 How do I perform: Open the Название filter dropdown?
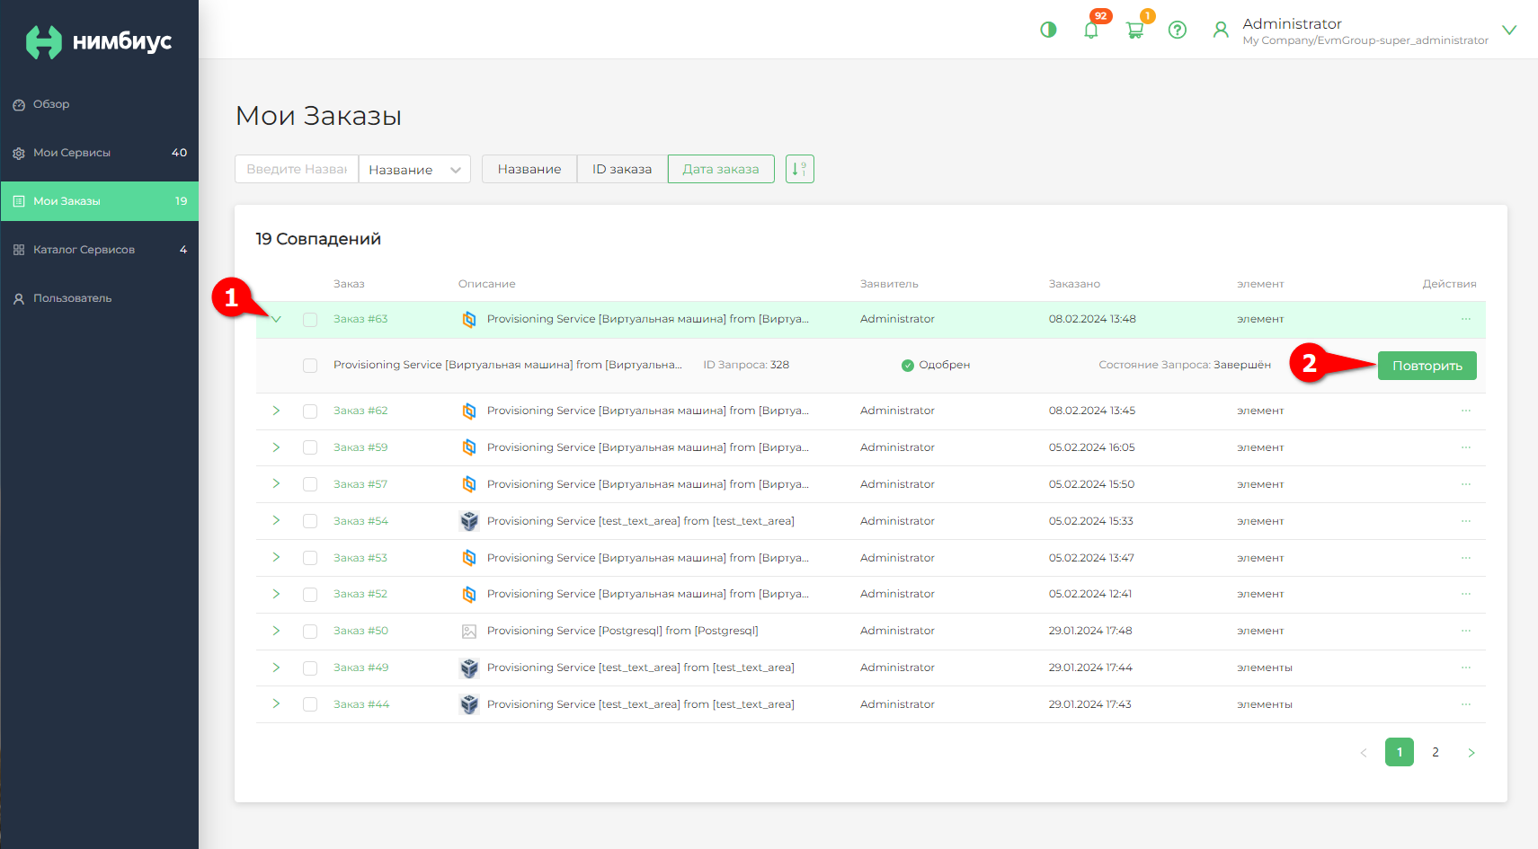[x=414, y=169]
